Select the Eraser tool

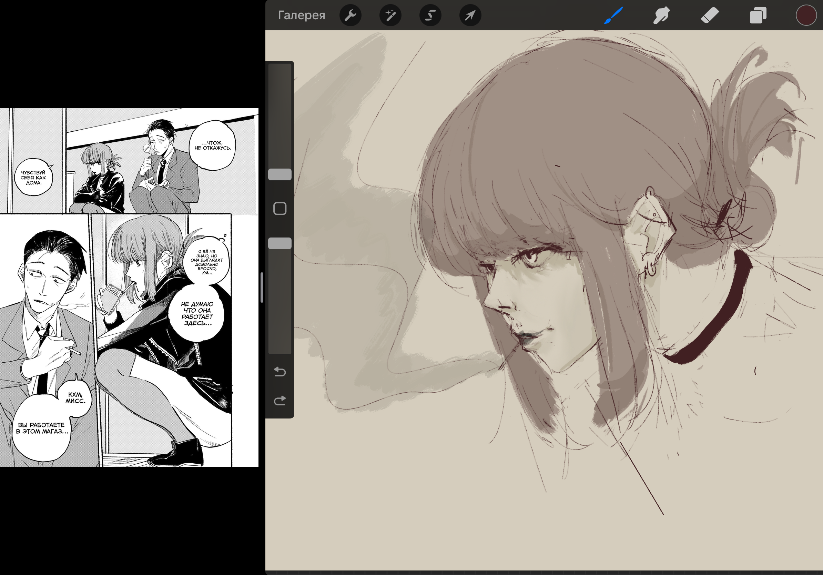point(710,16)
